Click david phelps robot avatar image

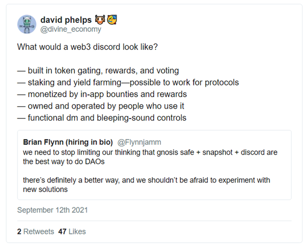point(27,24)
